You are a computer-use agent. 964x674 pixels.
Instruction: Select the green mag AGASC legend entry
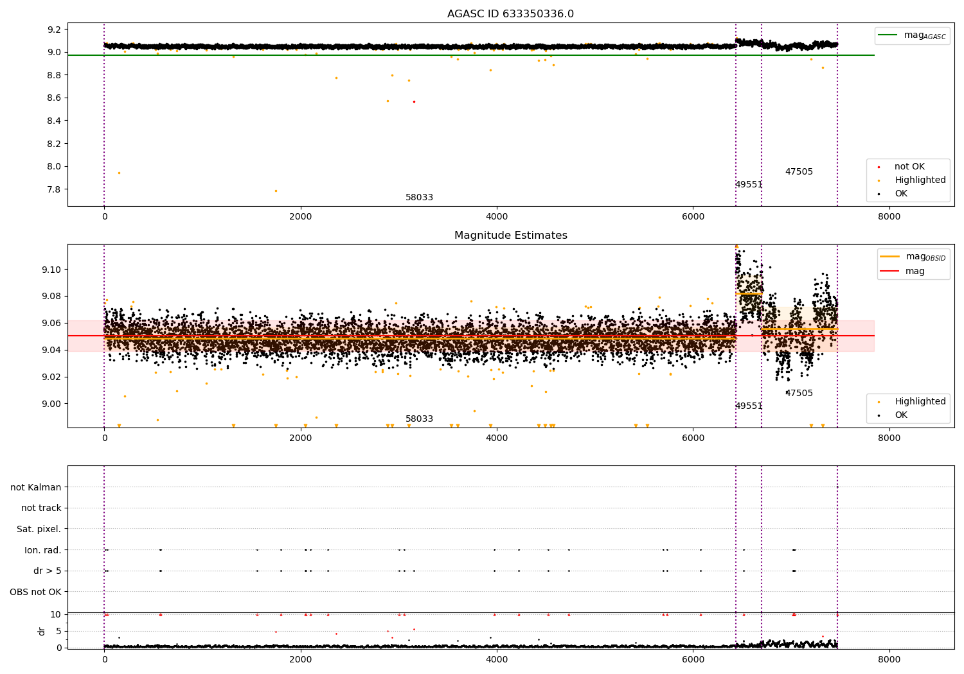(913, 35)
